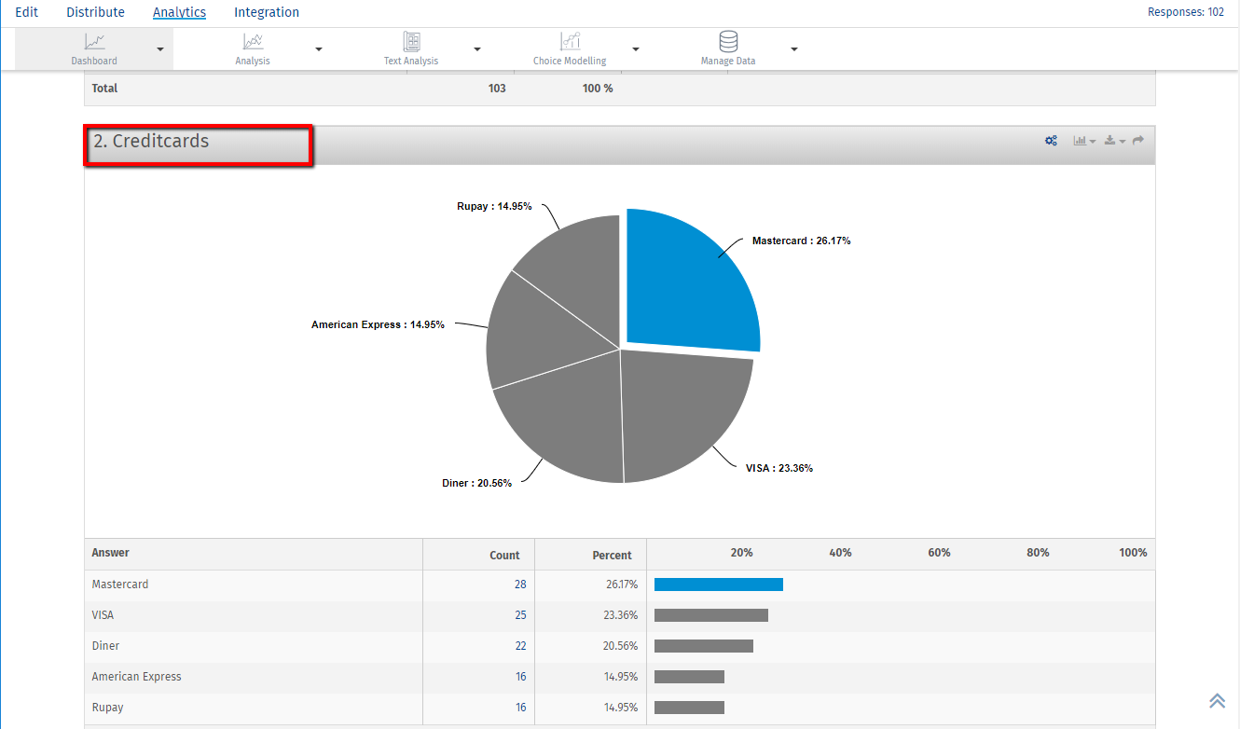
Task: Expand the Manage Data dropdown arrow
Action: click(x=794, y=49)
